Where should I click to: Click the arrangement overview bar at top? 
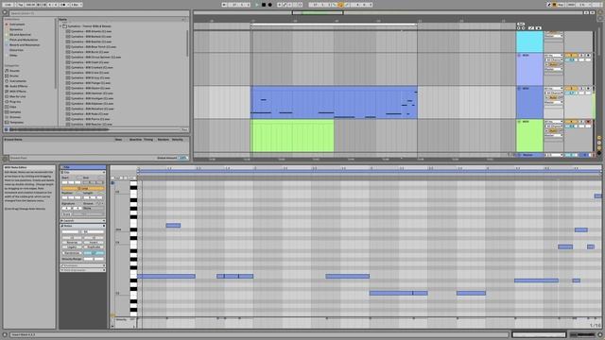(388, 12)
